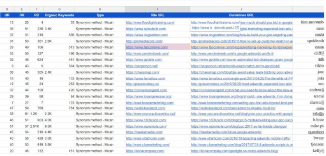Image resolution: width=326 pixels, height=156 pixels.
Task: Open the grassmonkey.co site URL link
Action: [143, 84]
